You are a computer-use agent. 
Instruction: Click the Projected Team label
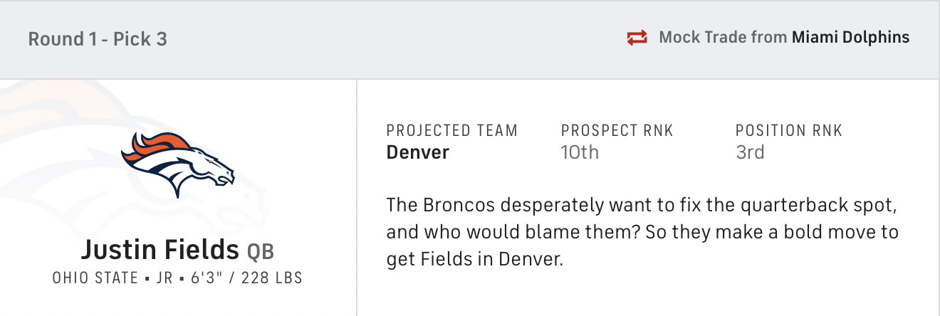451,131
